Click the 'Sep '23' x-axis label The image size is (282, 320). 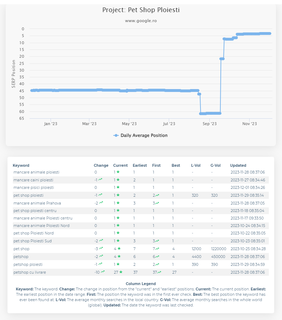point(209,124)
